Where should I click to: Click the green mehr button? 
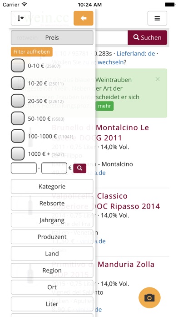104,106
